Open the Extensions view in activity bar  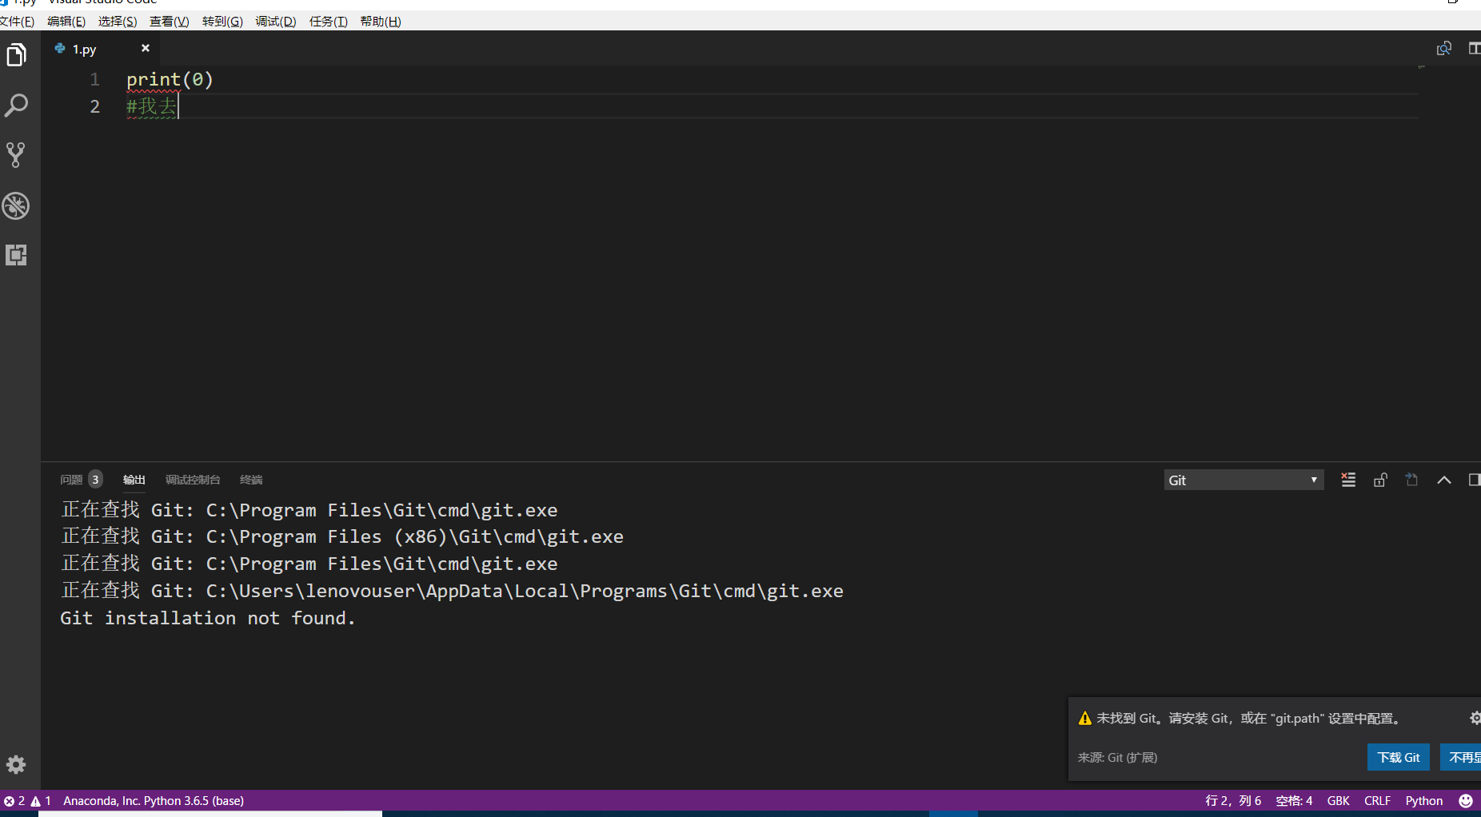point(16,255)
